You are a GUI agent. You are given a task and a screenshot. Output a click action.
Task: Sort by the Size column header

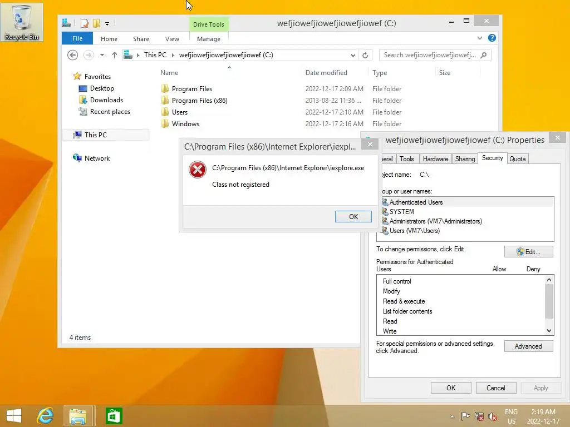(445, 73)
